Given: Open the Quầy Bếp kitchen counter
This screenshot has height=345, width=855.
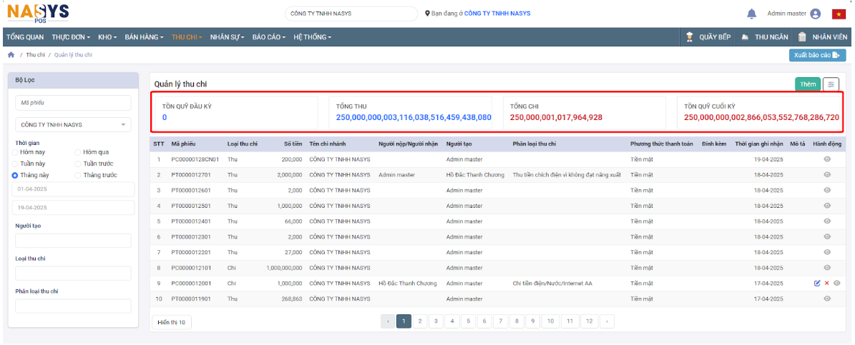Looking at the screenshot, I should [708, 36].
